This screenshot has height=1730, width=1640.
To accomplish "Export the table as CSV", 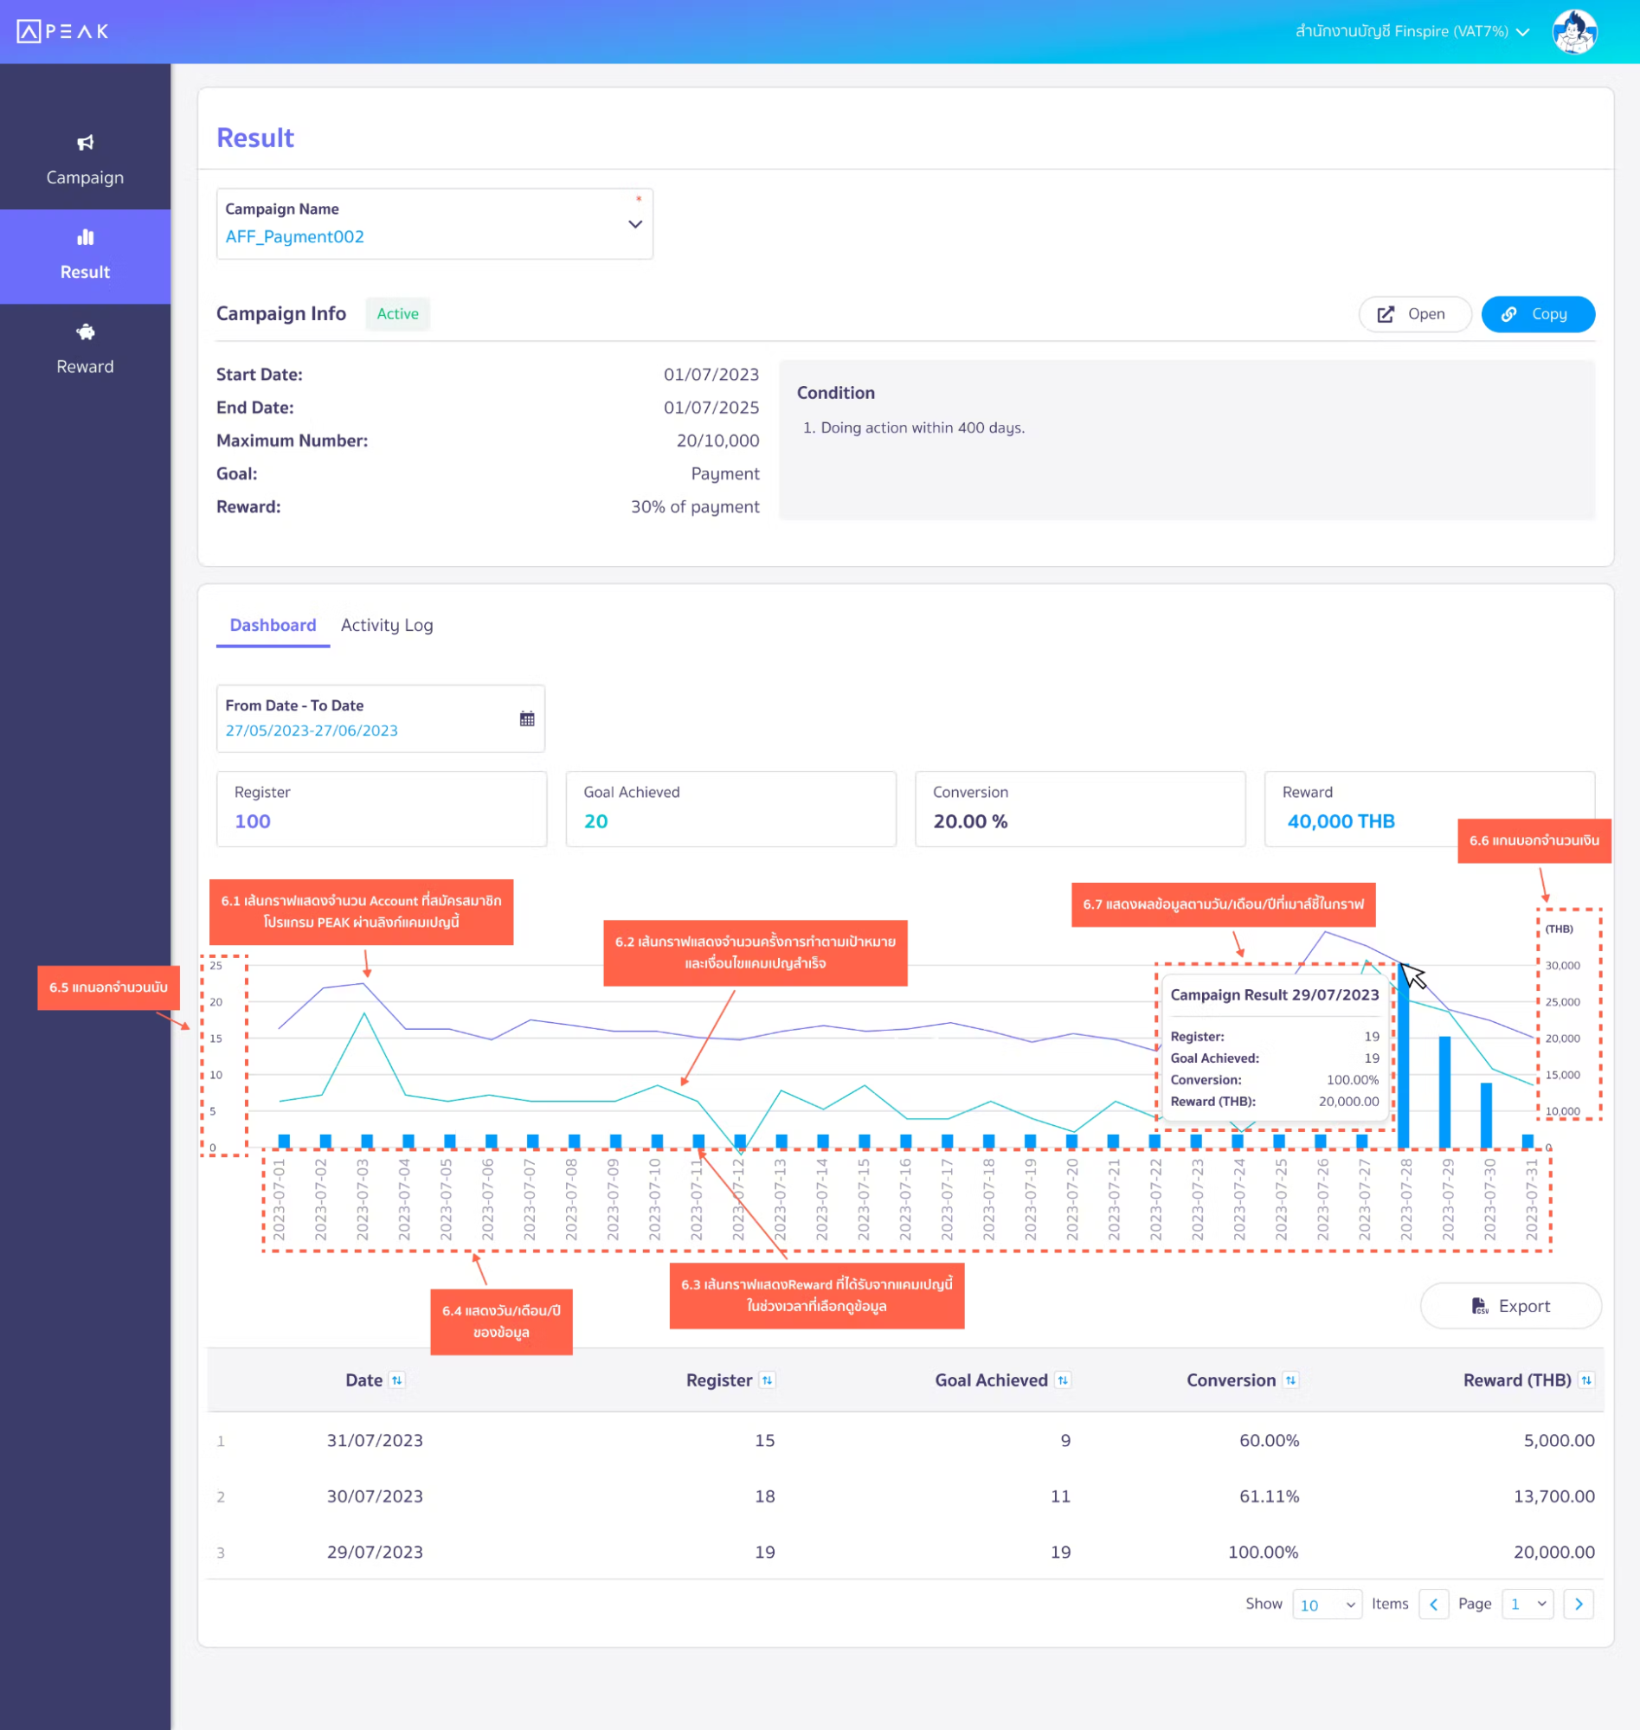I will tap(1511, 1305).
